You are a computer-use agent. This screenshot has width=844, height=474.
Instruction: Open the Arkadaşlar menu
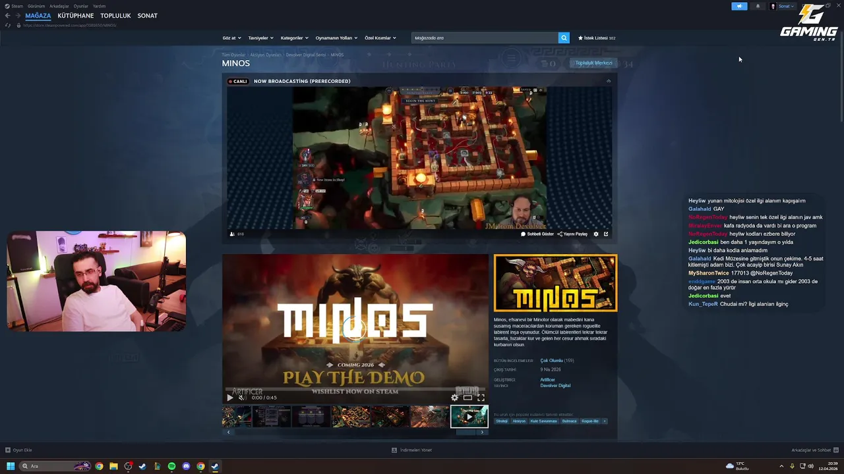point(59,6)
